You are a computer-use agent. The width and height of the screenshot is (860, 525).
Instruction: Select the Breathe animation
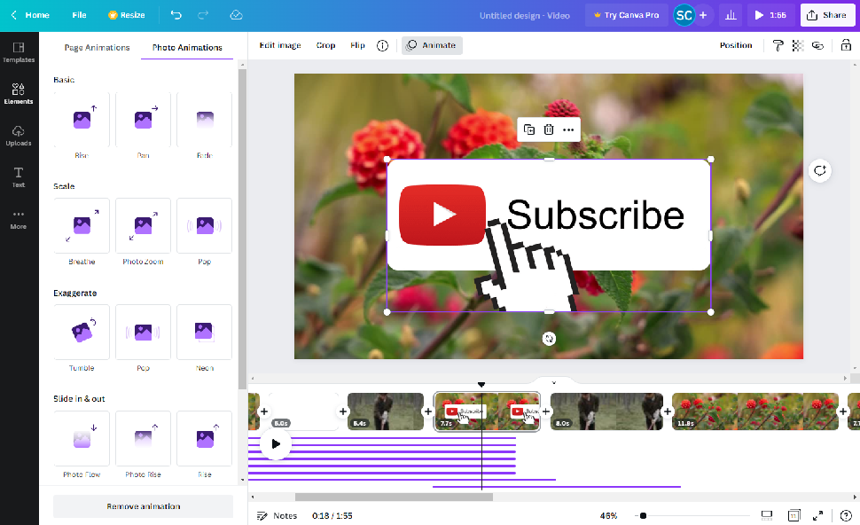(x=82, y=232)
